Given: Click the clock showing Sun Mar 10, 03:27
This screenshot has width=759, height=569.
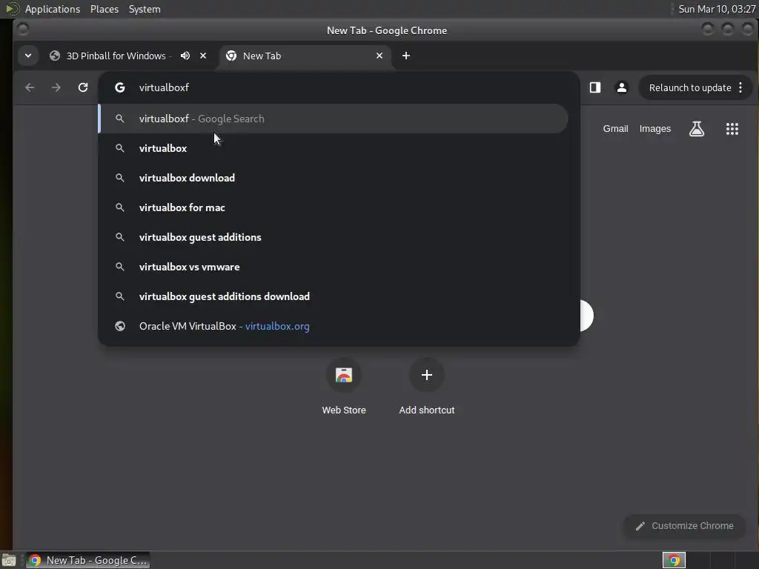Looking at the screenshot, I should tap(717, 9).
